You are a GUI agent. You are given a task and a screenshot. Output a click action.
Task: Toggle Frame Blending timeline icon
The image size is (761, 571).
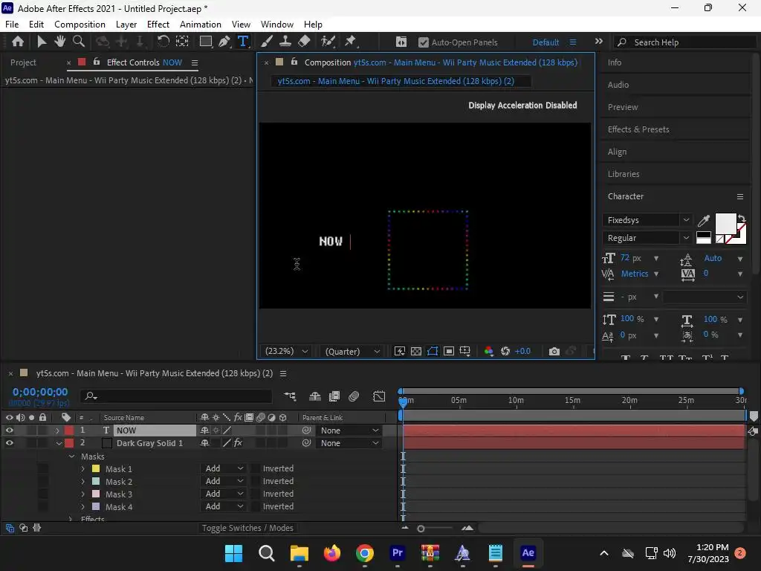pyautogui.click(x=334, y=396)
